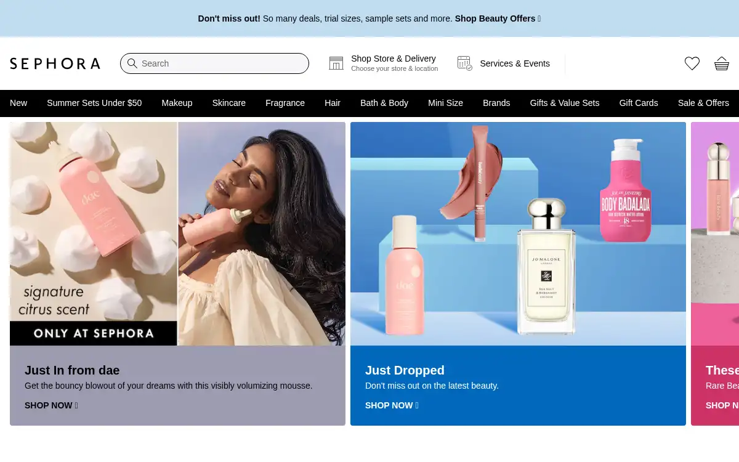Click SHOP NOW under Just In from dae
739x462 pixels.
(x=51, y=405)
